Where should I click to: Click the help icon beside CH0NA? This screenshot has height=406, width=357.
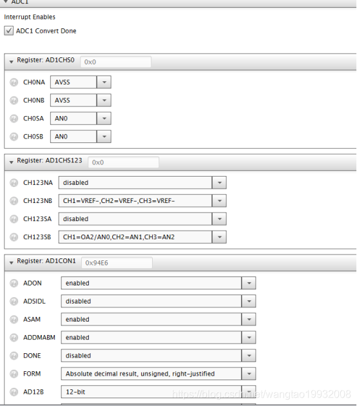(14, 82)
